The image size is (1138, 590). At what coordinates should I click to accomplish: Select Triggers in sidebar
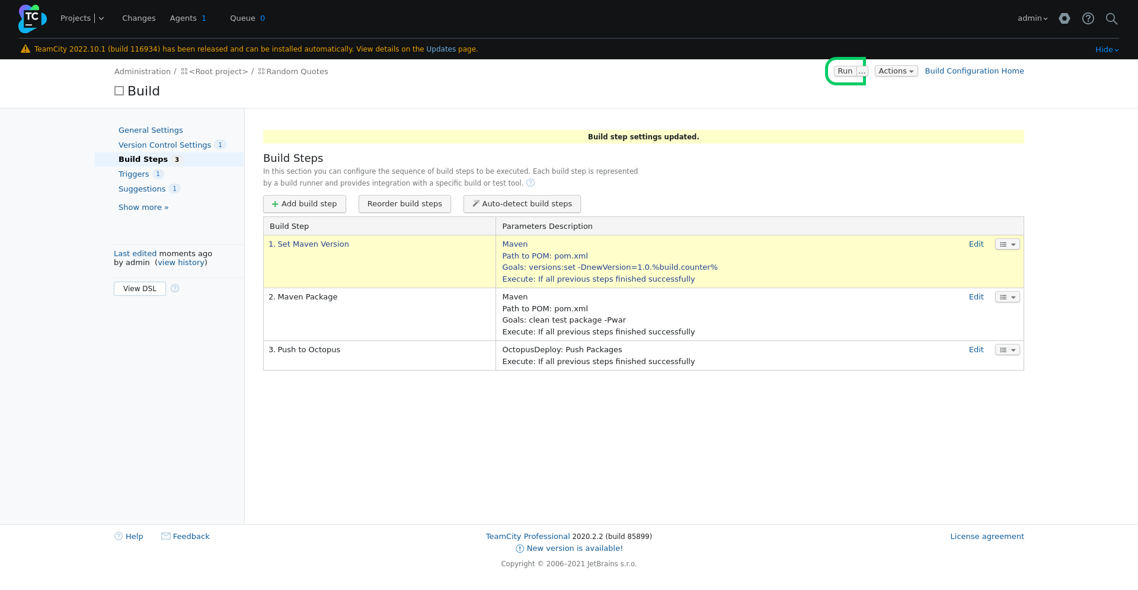tap(133, 174)
